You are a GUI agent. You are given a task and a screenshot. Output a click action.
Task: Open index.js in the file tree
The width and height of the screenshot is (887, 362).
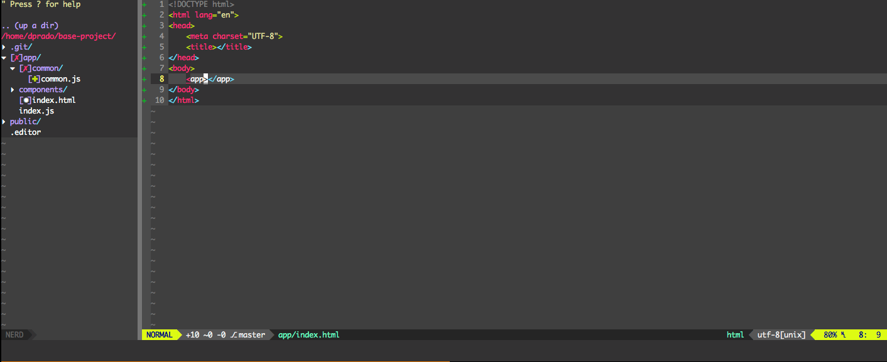[36, 111]
